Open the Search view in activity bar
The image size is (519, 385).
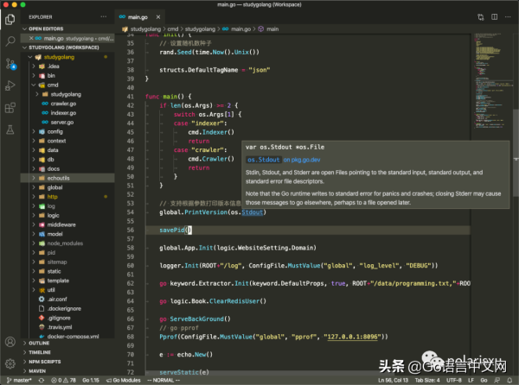10,41
